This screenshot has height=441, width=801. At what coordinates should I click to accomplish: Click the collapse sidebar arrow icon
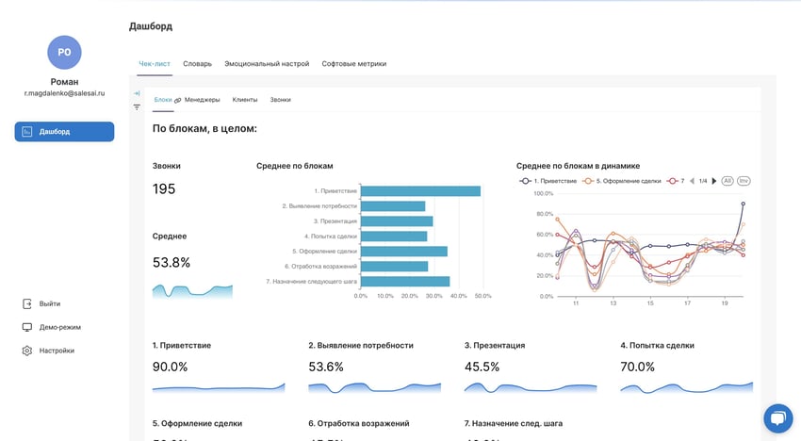(x=137, y=93)
